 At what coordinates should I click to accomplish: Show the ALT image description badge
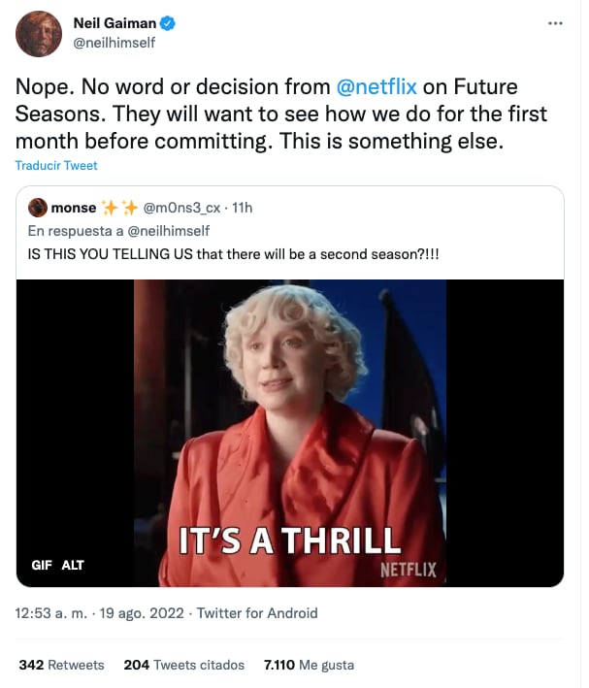tap(73, 565)
